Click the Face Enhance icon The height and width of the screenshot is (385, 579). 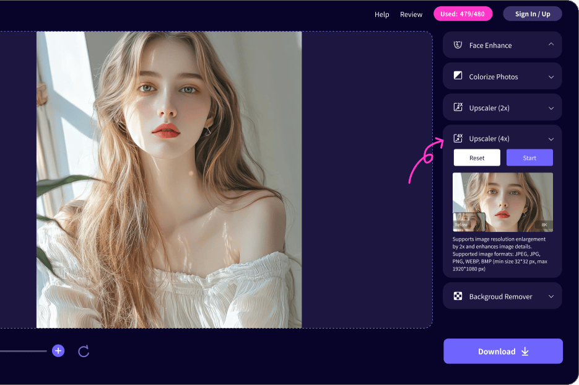[x=458, y=45]
